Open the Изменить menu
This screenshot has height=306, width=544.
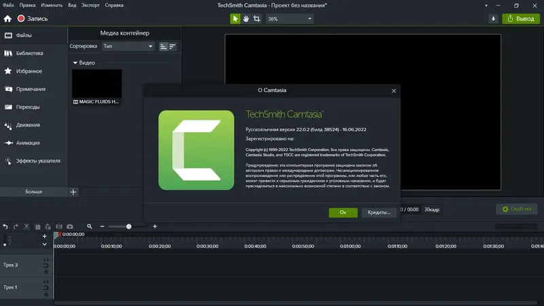(x=52, y=5)
